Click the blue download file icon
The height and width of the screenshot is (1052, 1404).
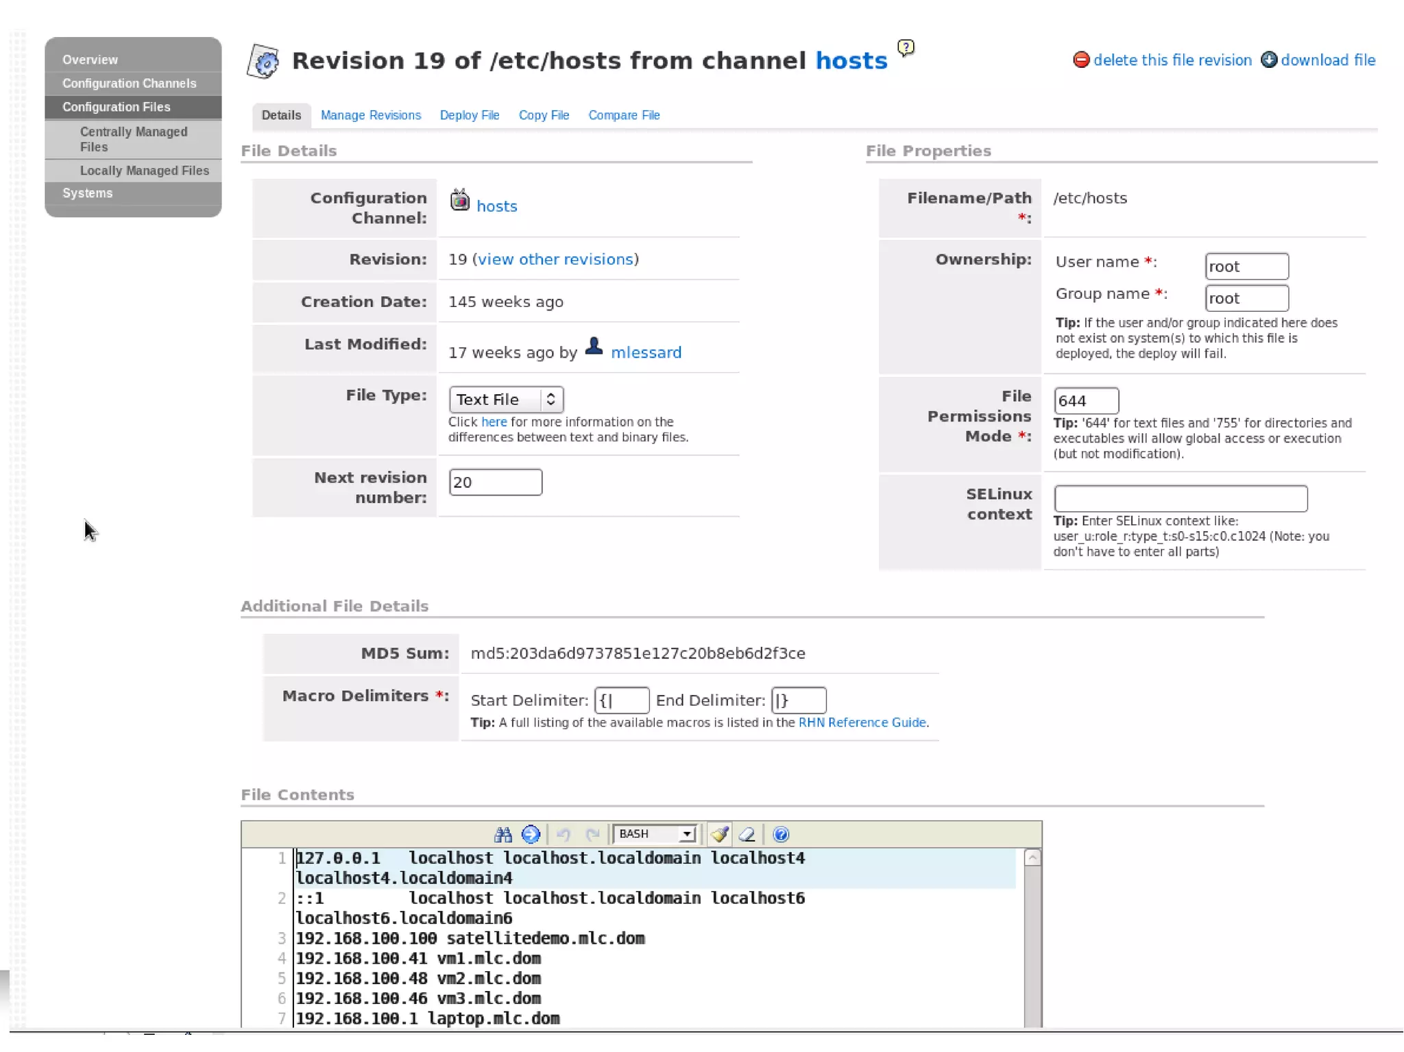[x=1269, y=60]
